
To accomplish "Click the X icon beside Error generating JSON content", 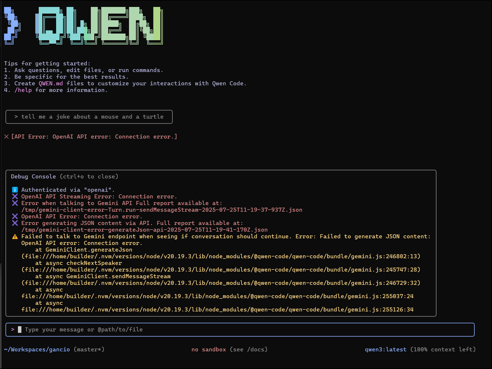I will (x=15, y=223).
